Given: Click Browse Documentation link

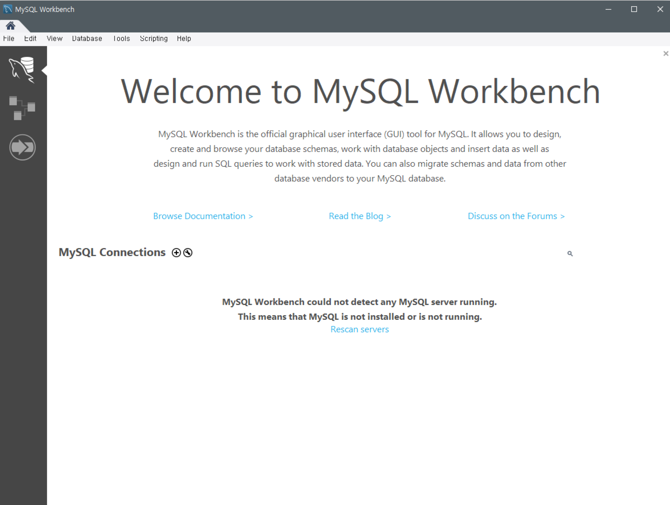Looking at the screenshot, I should [203, 216].
